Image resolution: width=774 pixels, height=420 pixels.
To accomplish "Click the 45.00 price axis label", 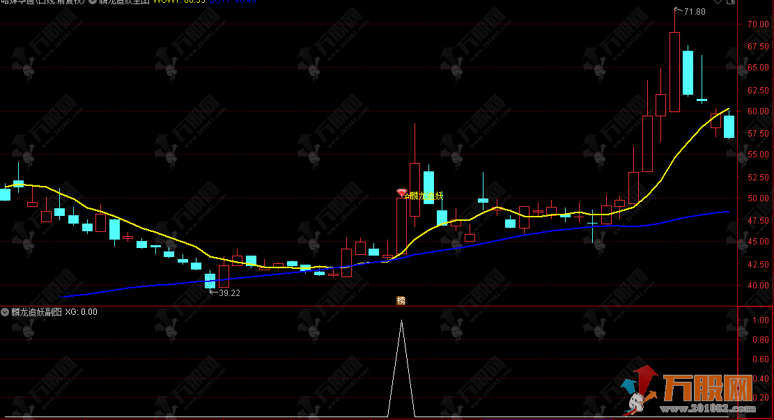I will [x=758, y=241].
